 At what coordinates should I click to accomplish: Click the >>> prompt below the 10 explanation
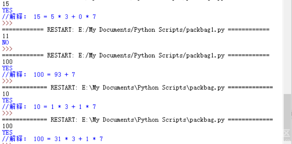(7, 114)
